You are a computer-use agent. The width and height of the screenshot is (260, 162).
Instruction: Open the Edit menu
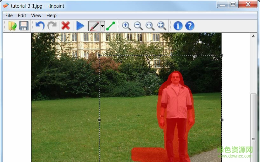[22, 16]
